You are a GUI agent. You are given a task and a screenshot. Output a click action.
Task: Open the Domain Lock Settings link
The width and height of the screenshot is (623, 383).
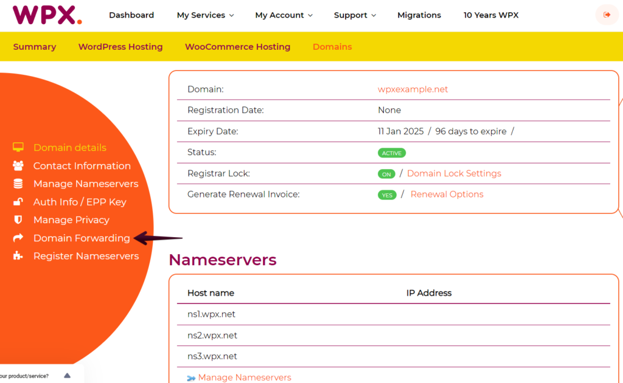pyautogui.click(x=454, y=173)
